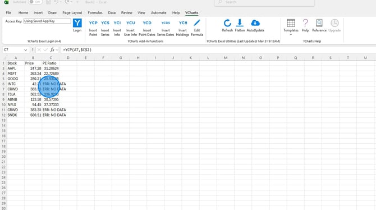
Task: Select cell with GOOG ticker
Action: click(16, 79)
